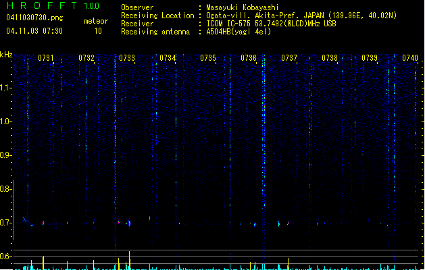425x270 pixels.
Task: Click the 0734 time marker
Action: point(168,58)
